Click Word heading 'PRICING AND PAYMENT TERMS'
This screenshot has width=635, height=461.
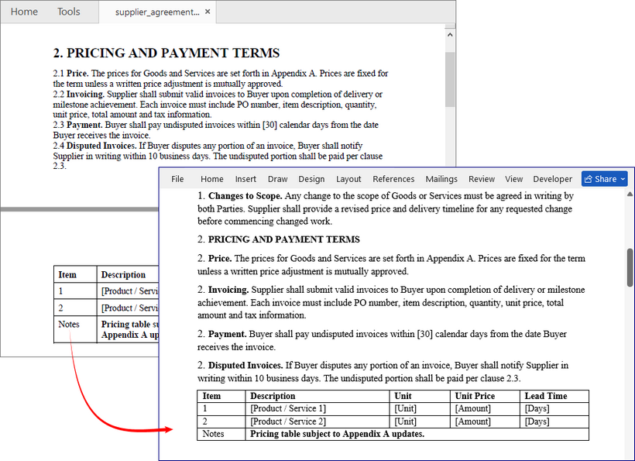point(284,239)
